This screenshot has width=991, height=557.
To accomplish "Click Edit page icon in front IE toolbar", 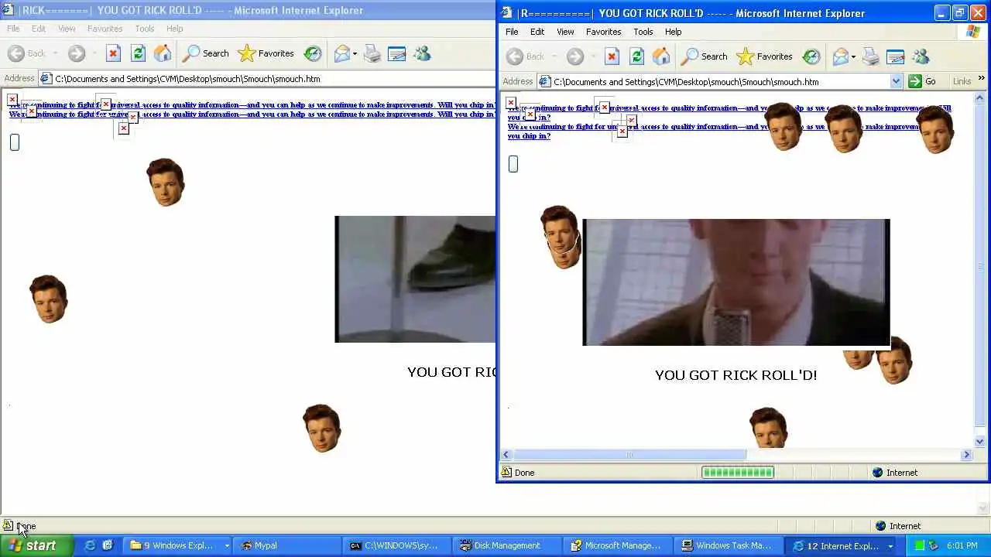I will point(896,56).
